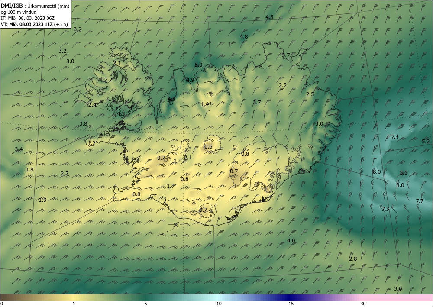Click the 'IT: Mið. 08. 03. 2023 06Z' line
Viewport: 433px width, 307px height.
coord(28,18)
